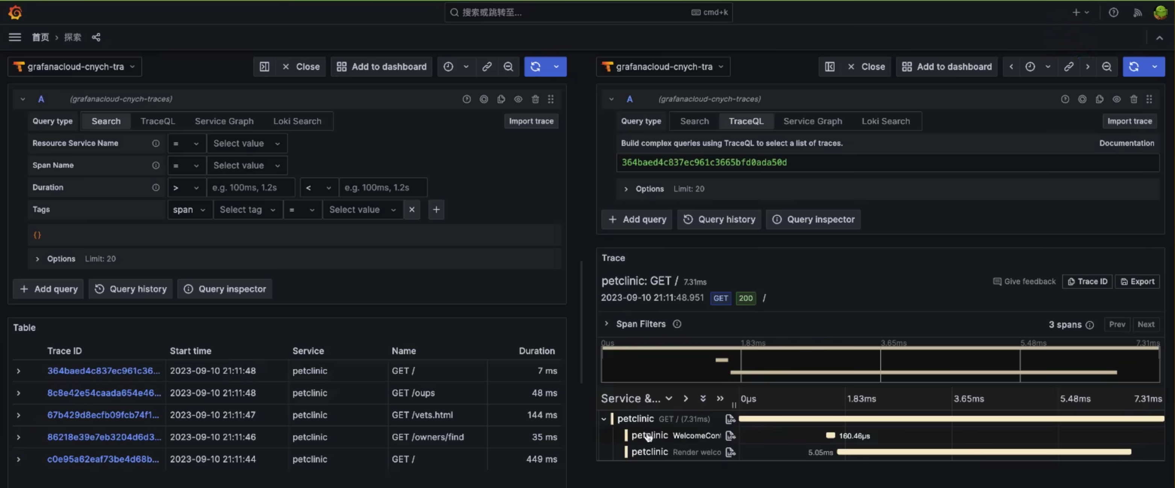Click Add to dashboard in left pane
This screenshot has height=488, width=1175.
[x=381, y=67]
